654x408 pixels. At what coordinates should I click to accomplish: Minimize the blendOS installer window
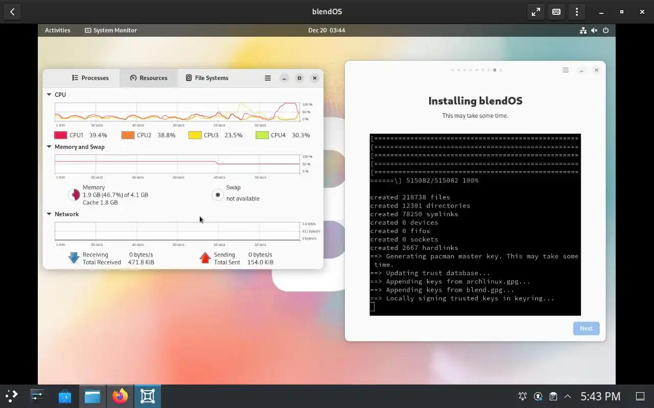point(581,70)
